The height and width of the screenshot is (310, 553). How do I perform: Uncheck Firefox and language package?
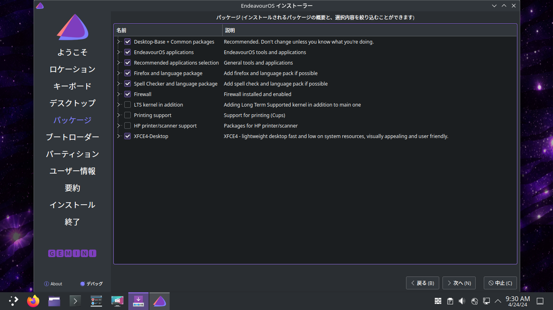(128, 73)
